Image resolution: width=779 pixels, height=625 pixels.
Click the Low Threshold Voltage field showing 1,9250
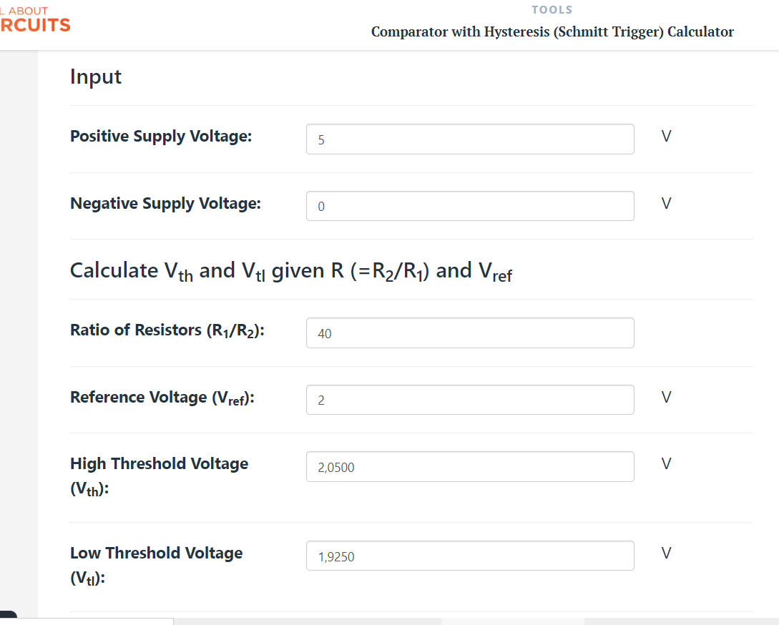tap(470, 556)
